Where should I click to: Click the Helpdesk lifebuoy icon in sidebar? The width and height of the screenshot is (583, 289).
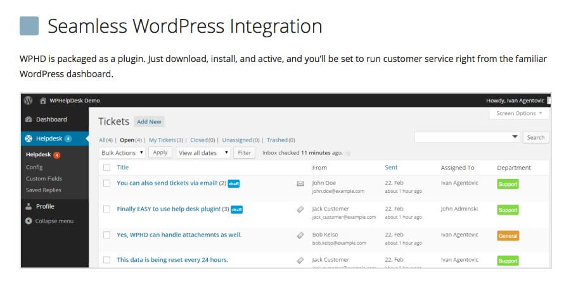[29, 138]
